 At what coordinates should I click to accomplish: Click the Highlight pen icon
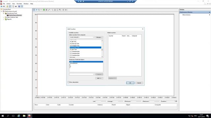(x=49, y=10)
